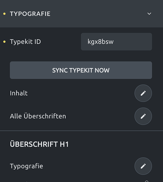This screenshot has height=182, width=163.
Task: Toggle the TYPOGRAFIE section header
Action: pos(81,14)
